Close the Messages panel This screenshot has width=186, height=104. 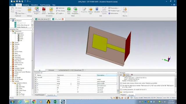pyautogui.click(x=176, y=73)
